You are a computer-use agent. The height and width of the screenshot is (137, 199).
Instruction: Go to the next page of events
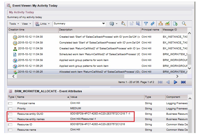pyautogui.click(x=176, y=82)
